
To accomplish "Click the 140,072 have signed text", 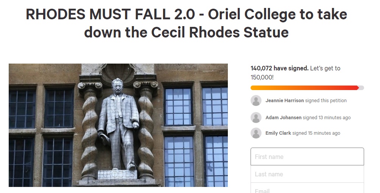I will (279, 68).
